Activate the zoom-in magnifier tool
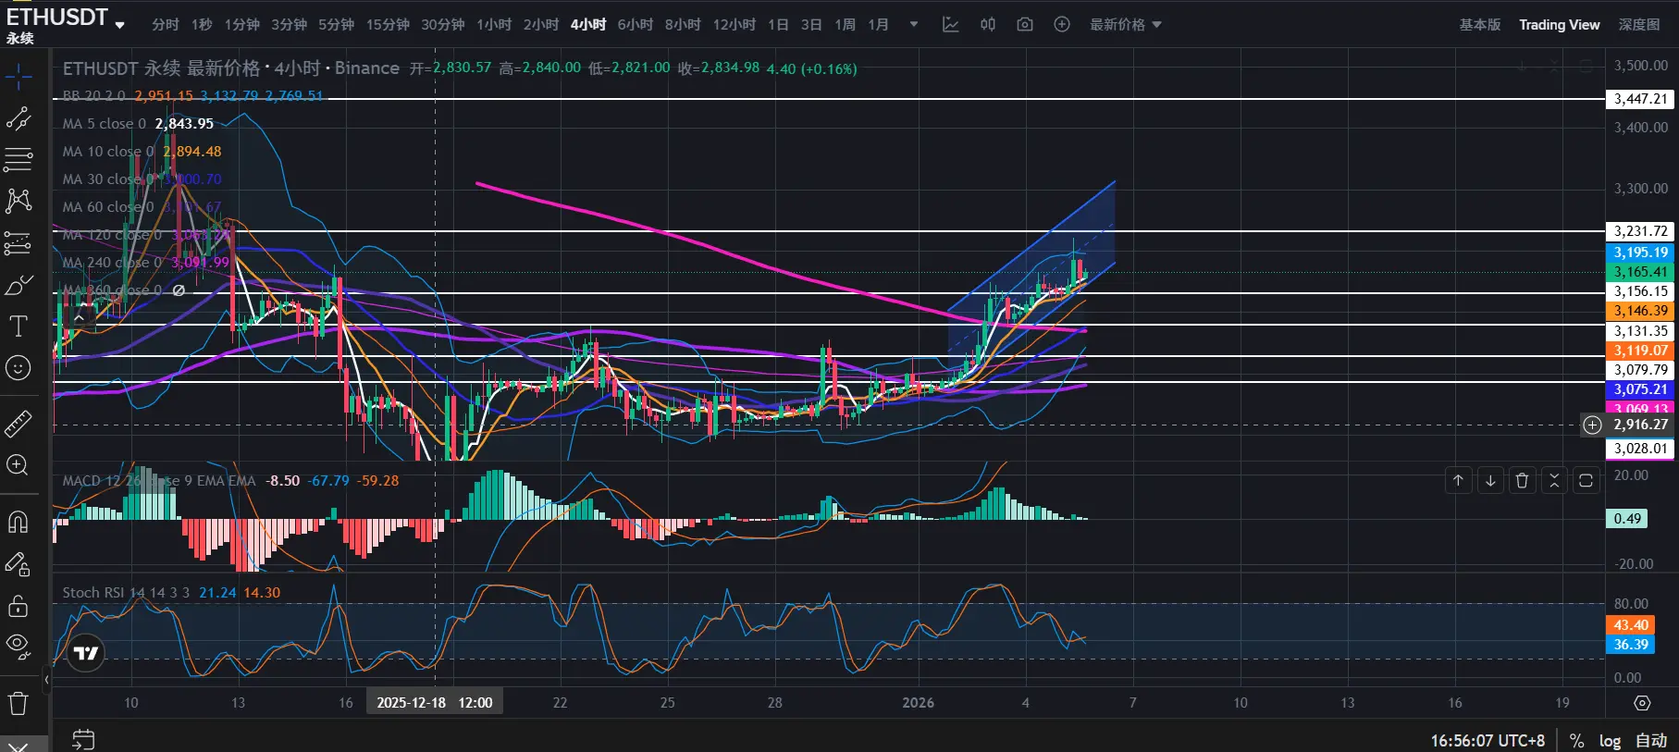This screenshot has height=752, width=1679. click(x=19, y=464)
